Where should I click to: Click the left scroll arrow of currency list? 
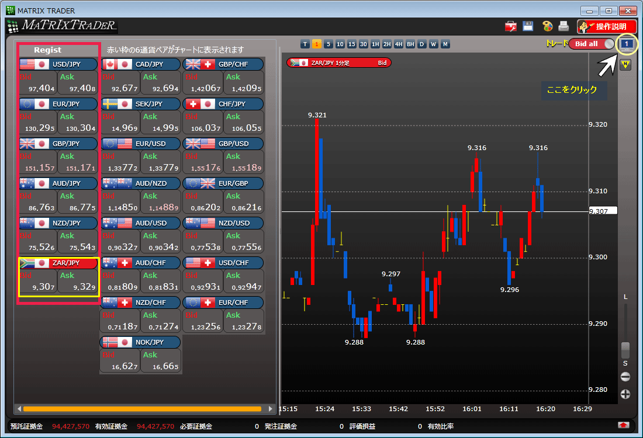[x=19, y=409]
